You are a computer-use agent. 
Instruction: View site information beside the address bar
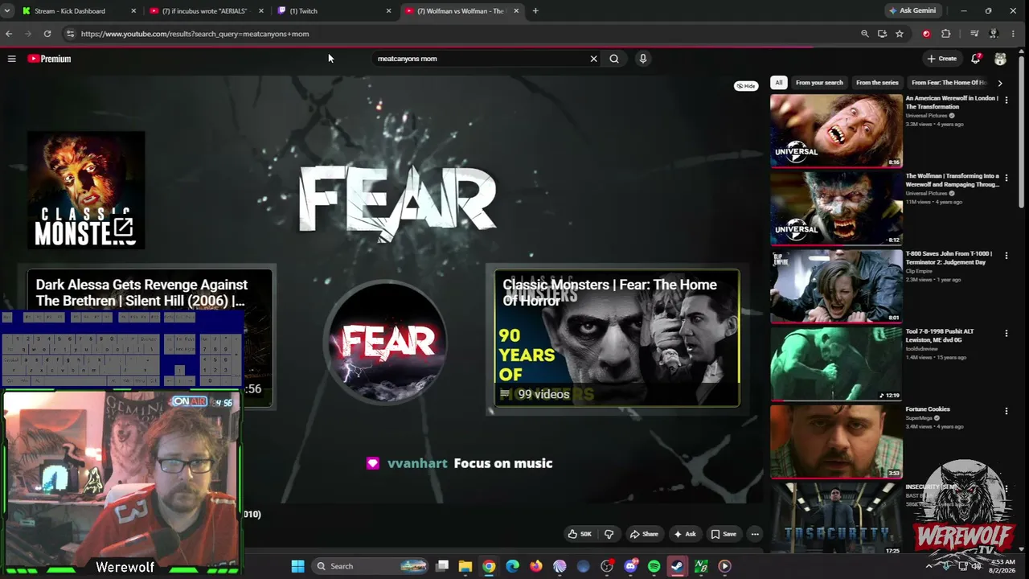70,34
